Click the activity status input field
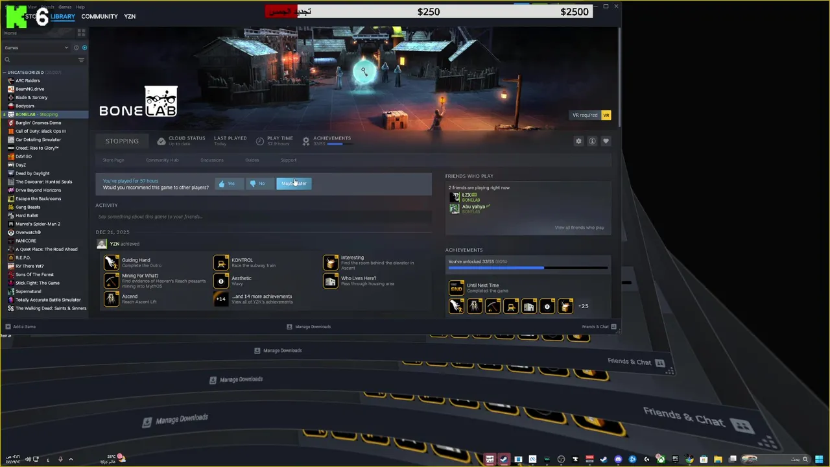Image resolution: width=830 pixels, height=467 pixels. pos(264,217)
